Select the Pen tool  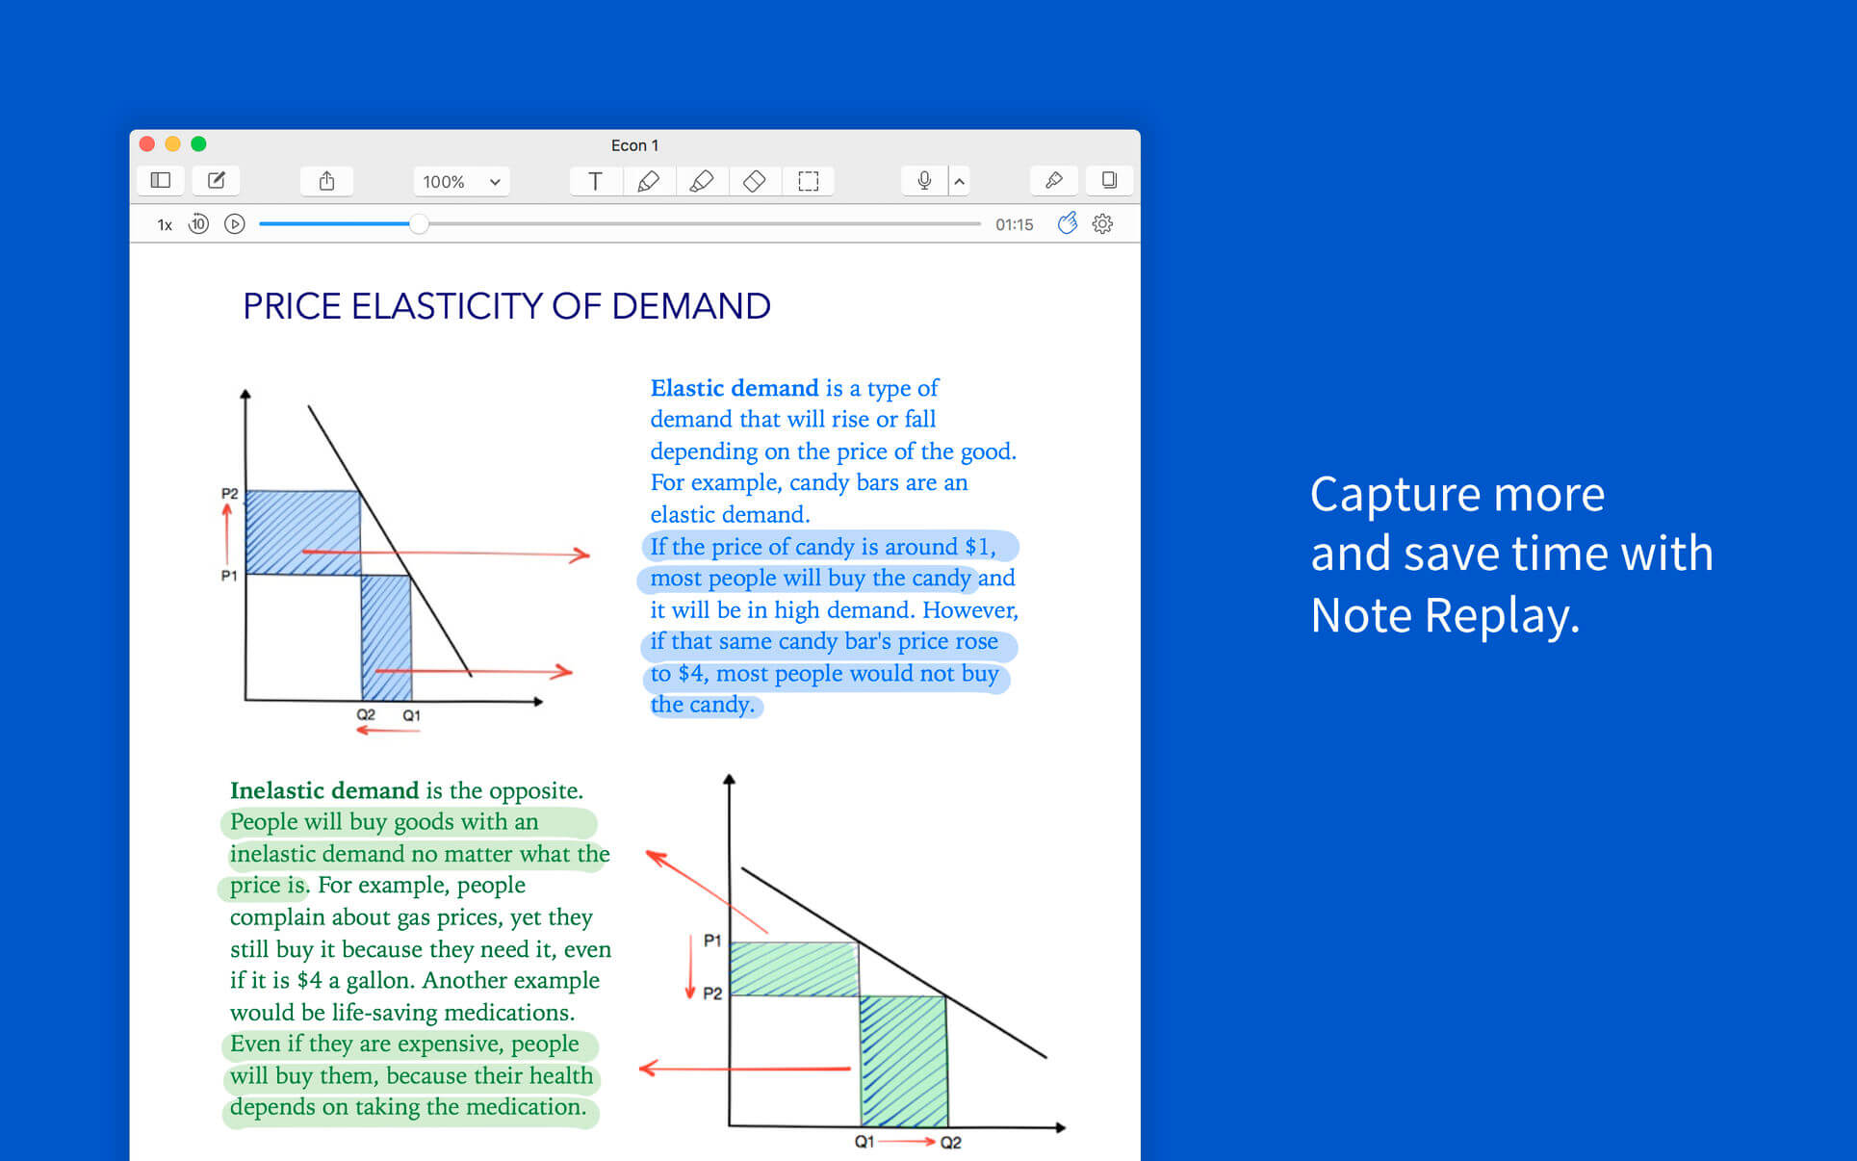(648, 180)
